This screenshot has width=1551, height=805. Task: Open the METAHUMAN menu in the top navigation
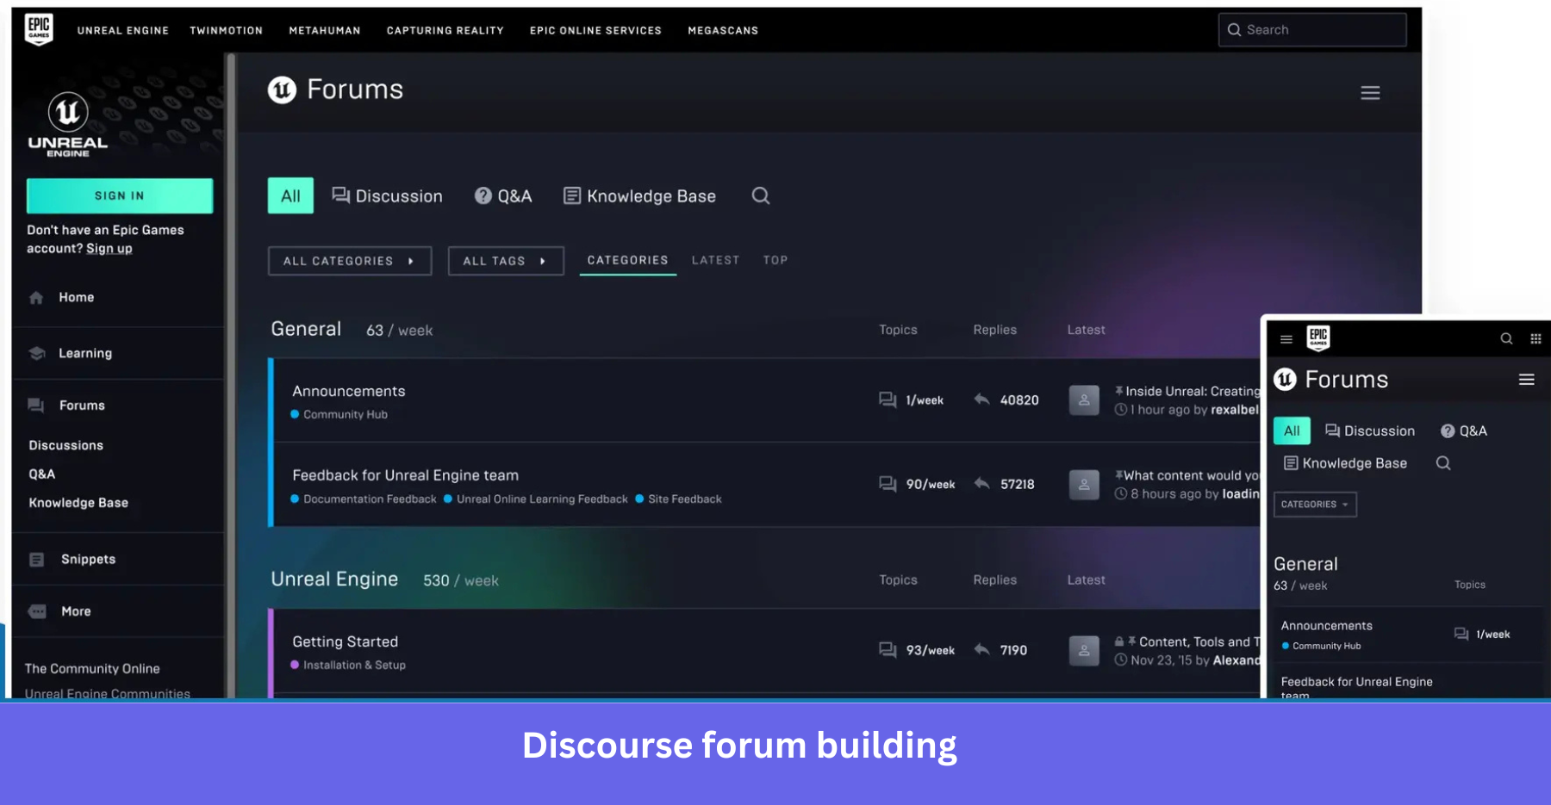click(x=324, y=30)
